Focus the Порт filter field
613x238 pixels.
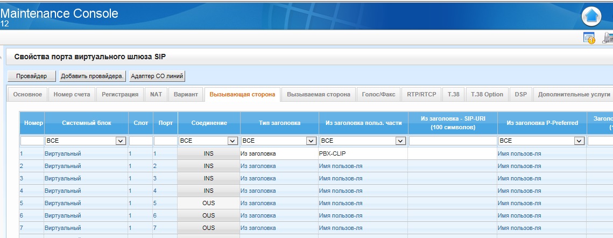[165, 141]
